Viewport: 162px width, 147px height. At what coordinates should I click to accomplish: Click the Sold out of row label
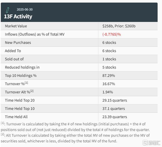coord(14,59)
